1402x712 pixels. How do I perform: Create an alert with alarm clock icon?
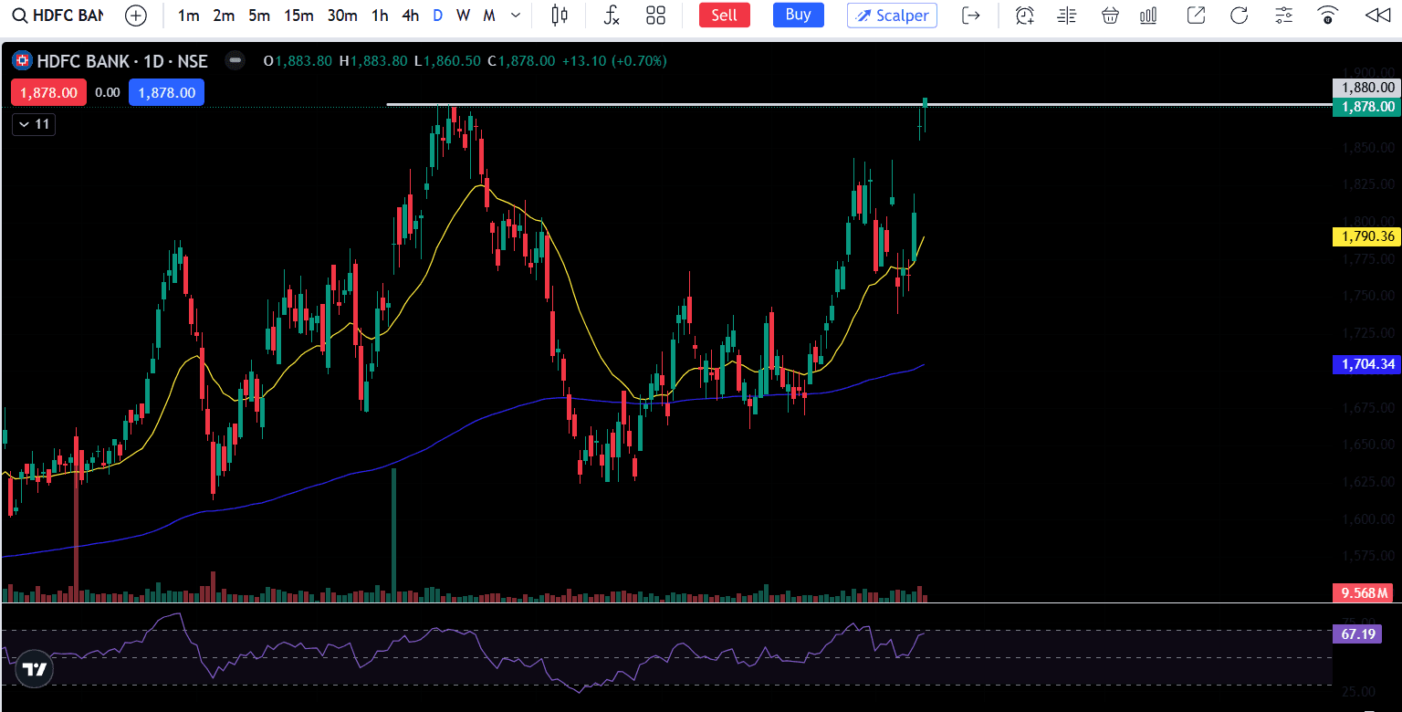pyautogui.click(x=1025, y=16)
